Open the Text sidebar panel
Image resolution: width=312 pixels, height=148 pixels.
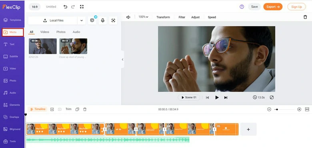[x=9, y=44]
